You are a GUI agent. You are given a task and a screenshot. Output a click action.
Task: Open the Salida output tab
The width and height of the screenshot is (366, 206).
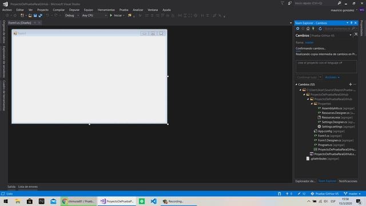[x=11, y=187]
